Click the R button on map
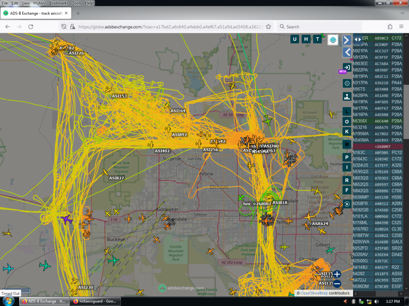Image resolution: width=409 pixels, height=306 pixels. (347, 180)
